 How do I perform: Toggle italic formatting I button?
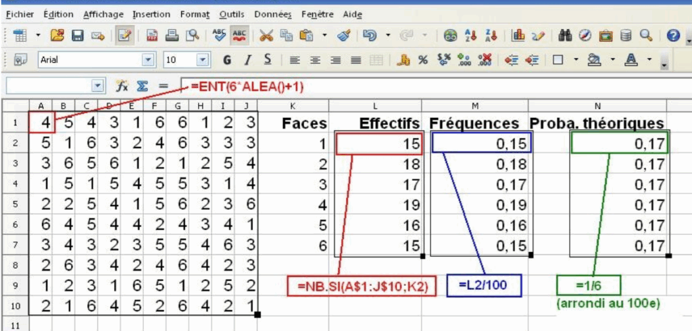pos(248,60)
